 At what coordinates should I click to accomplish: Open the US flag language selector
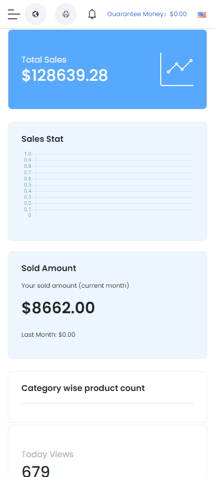[201, 15]
